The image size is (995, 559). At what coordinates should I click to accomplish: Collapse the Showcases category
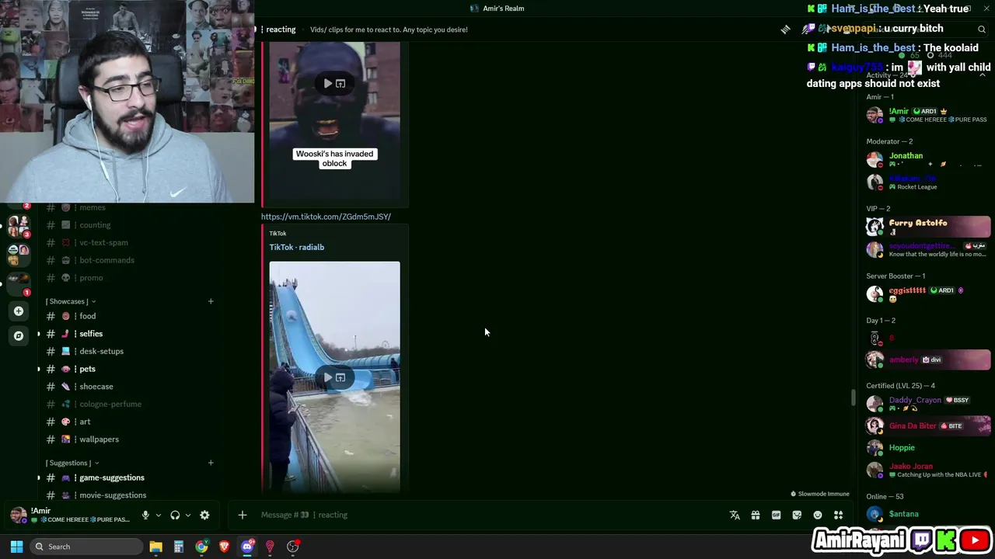tap(71, 301)
